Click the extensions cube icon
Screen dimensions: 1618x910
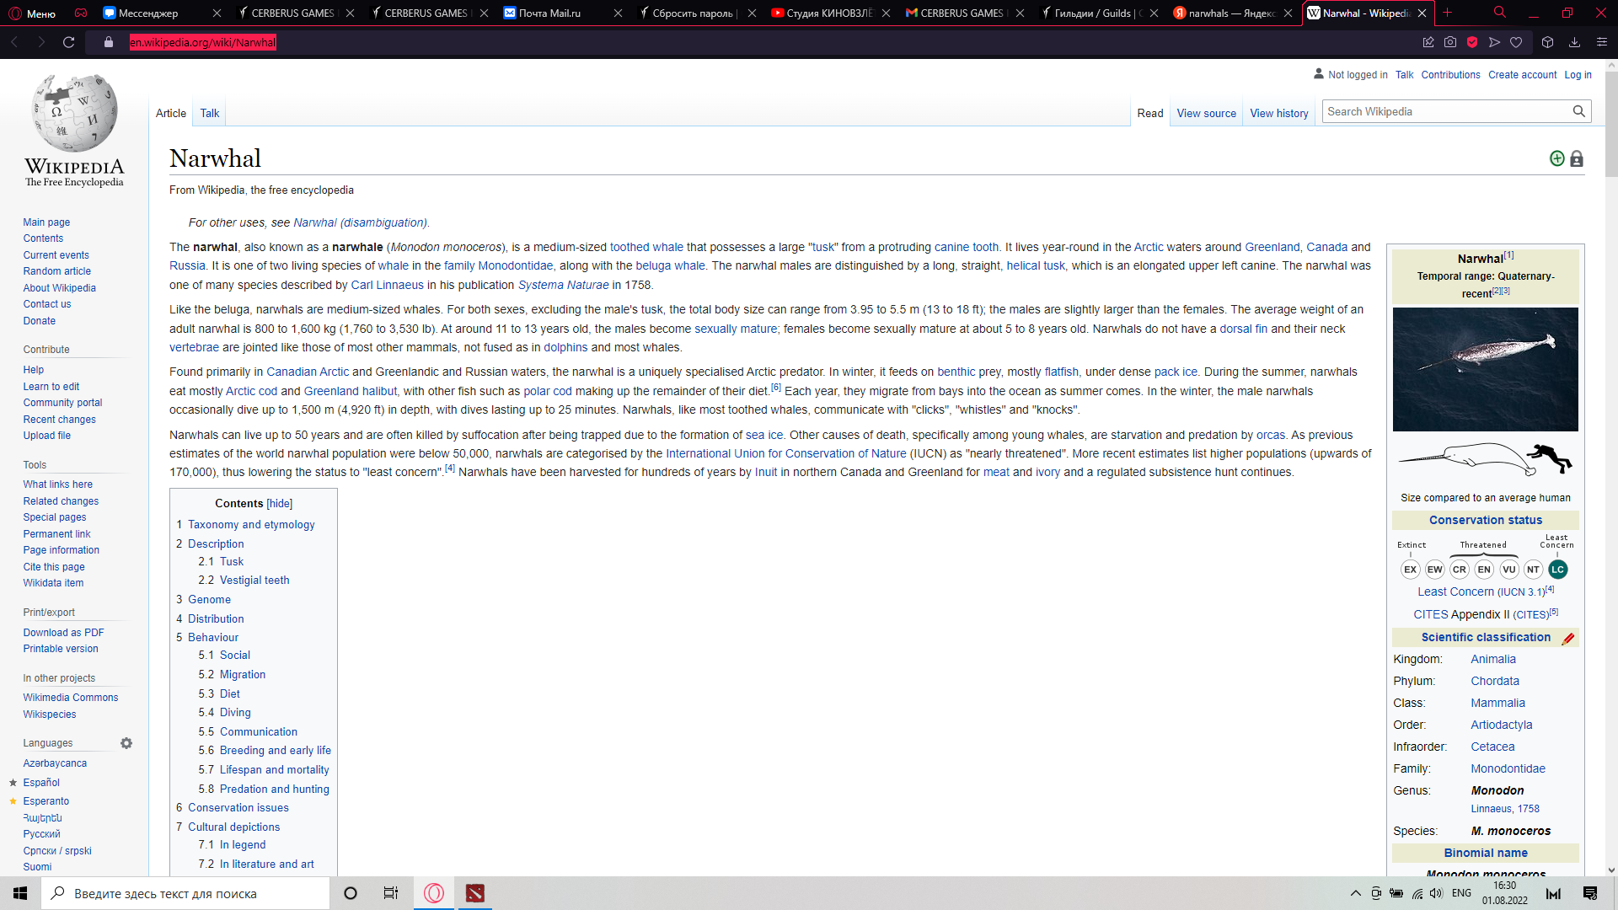point(1547,42)
